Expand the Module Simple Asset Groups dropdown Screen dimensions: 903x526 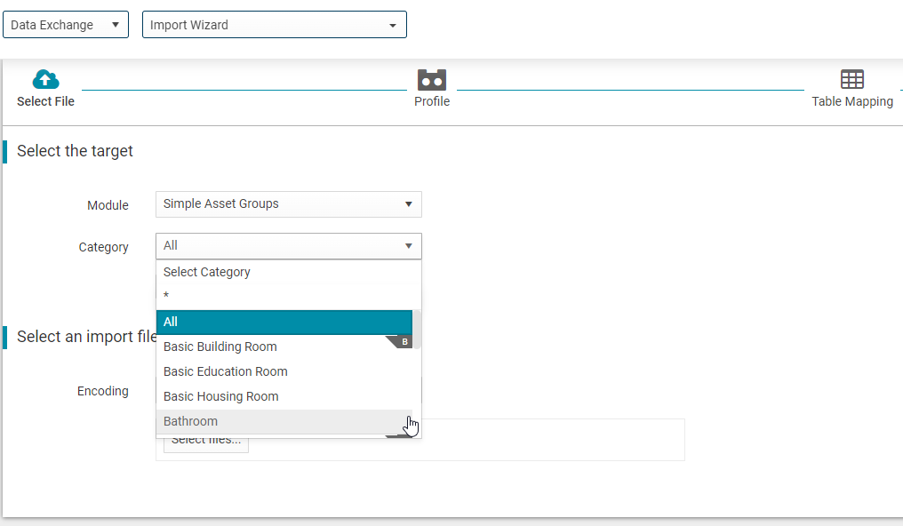(x=289, y=204)
